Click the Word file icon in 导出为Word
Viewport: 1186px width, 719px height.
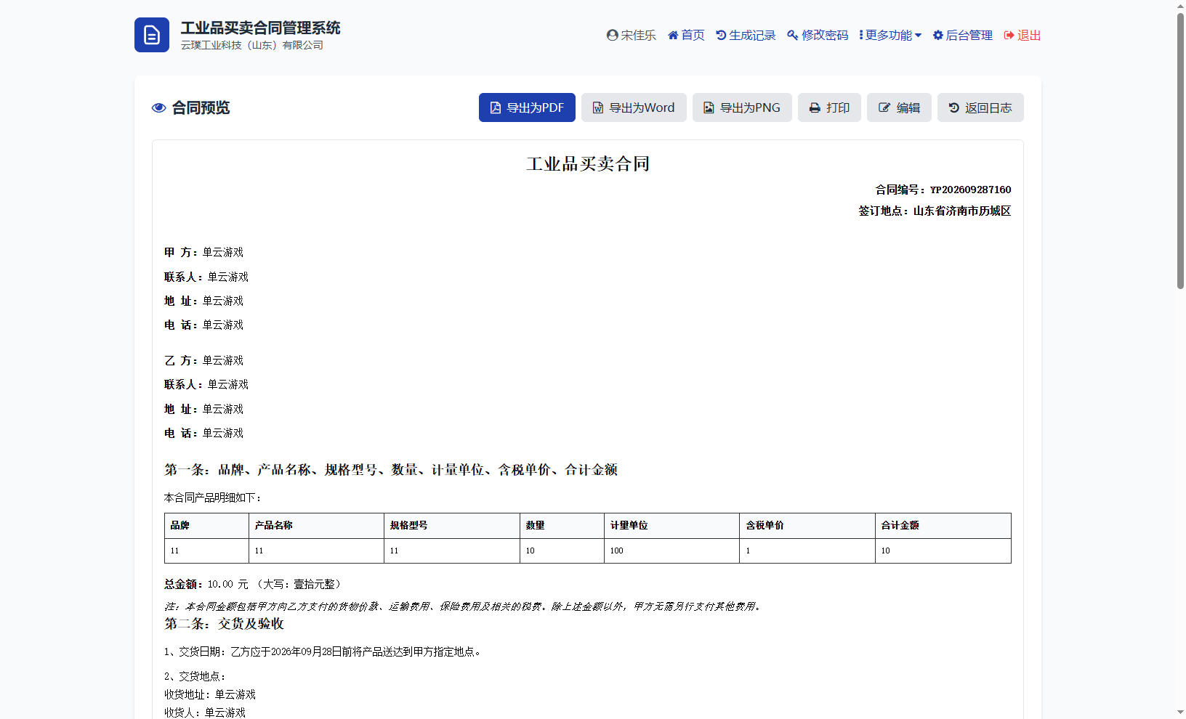pyautogui.click(x=598, y=107)
